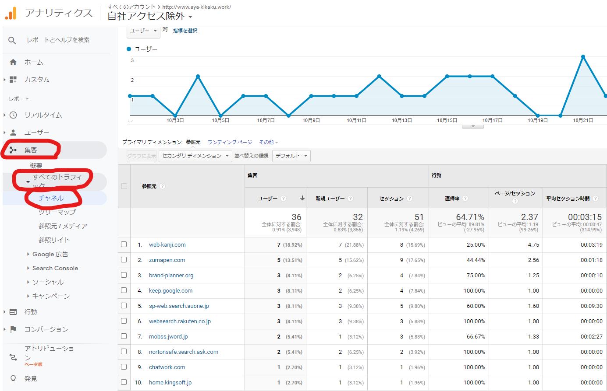Open the 自社アクセス除外 view selector dropdown
This screenshot has width=607, height=391.
150,17
